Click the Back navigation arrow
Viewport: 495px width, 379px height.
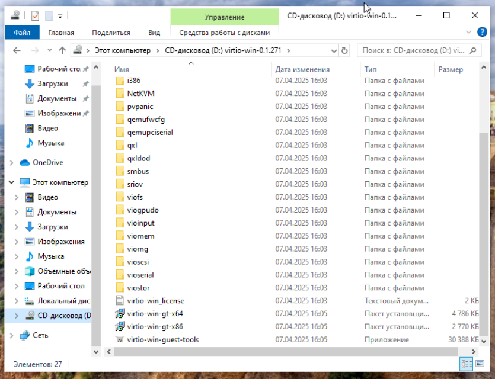(16, 51)
